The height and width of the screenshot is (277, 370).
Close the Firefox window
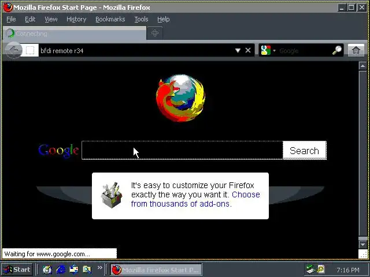click(x=362, y=8)
